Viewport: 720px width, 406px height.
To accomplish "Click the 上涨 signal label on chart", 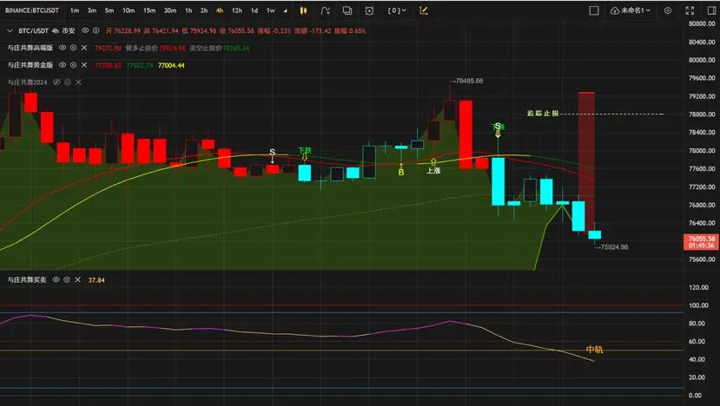I will [433, 170].
